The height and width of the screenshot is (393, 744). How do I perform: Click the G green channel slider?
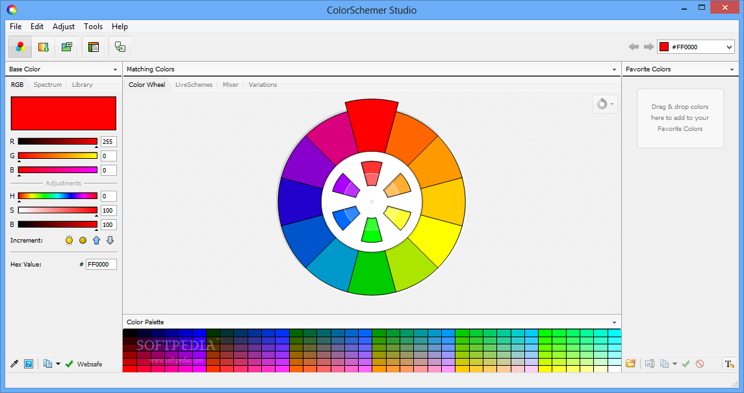tap(58, 156)
